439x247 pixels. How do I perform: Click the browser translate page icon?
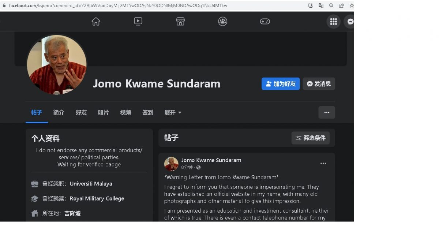pos(321,5)
